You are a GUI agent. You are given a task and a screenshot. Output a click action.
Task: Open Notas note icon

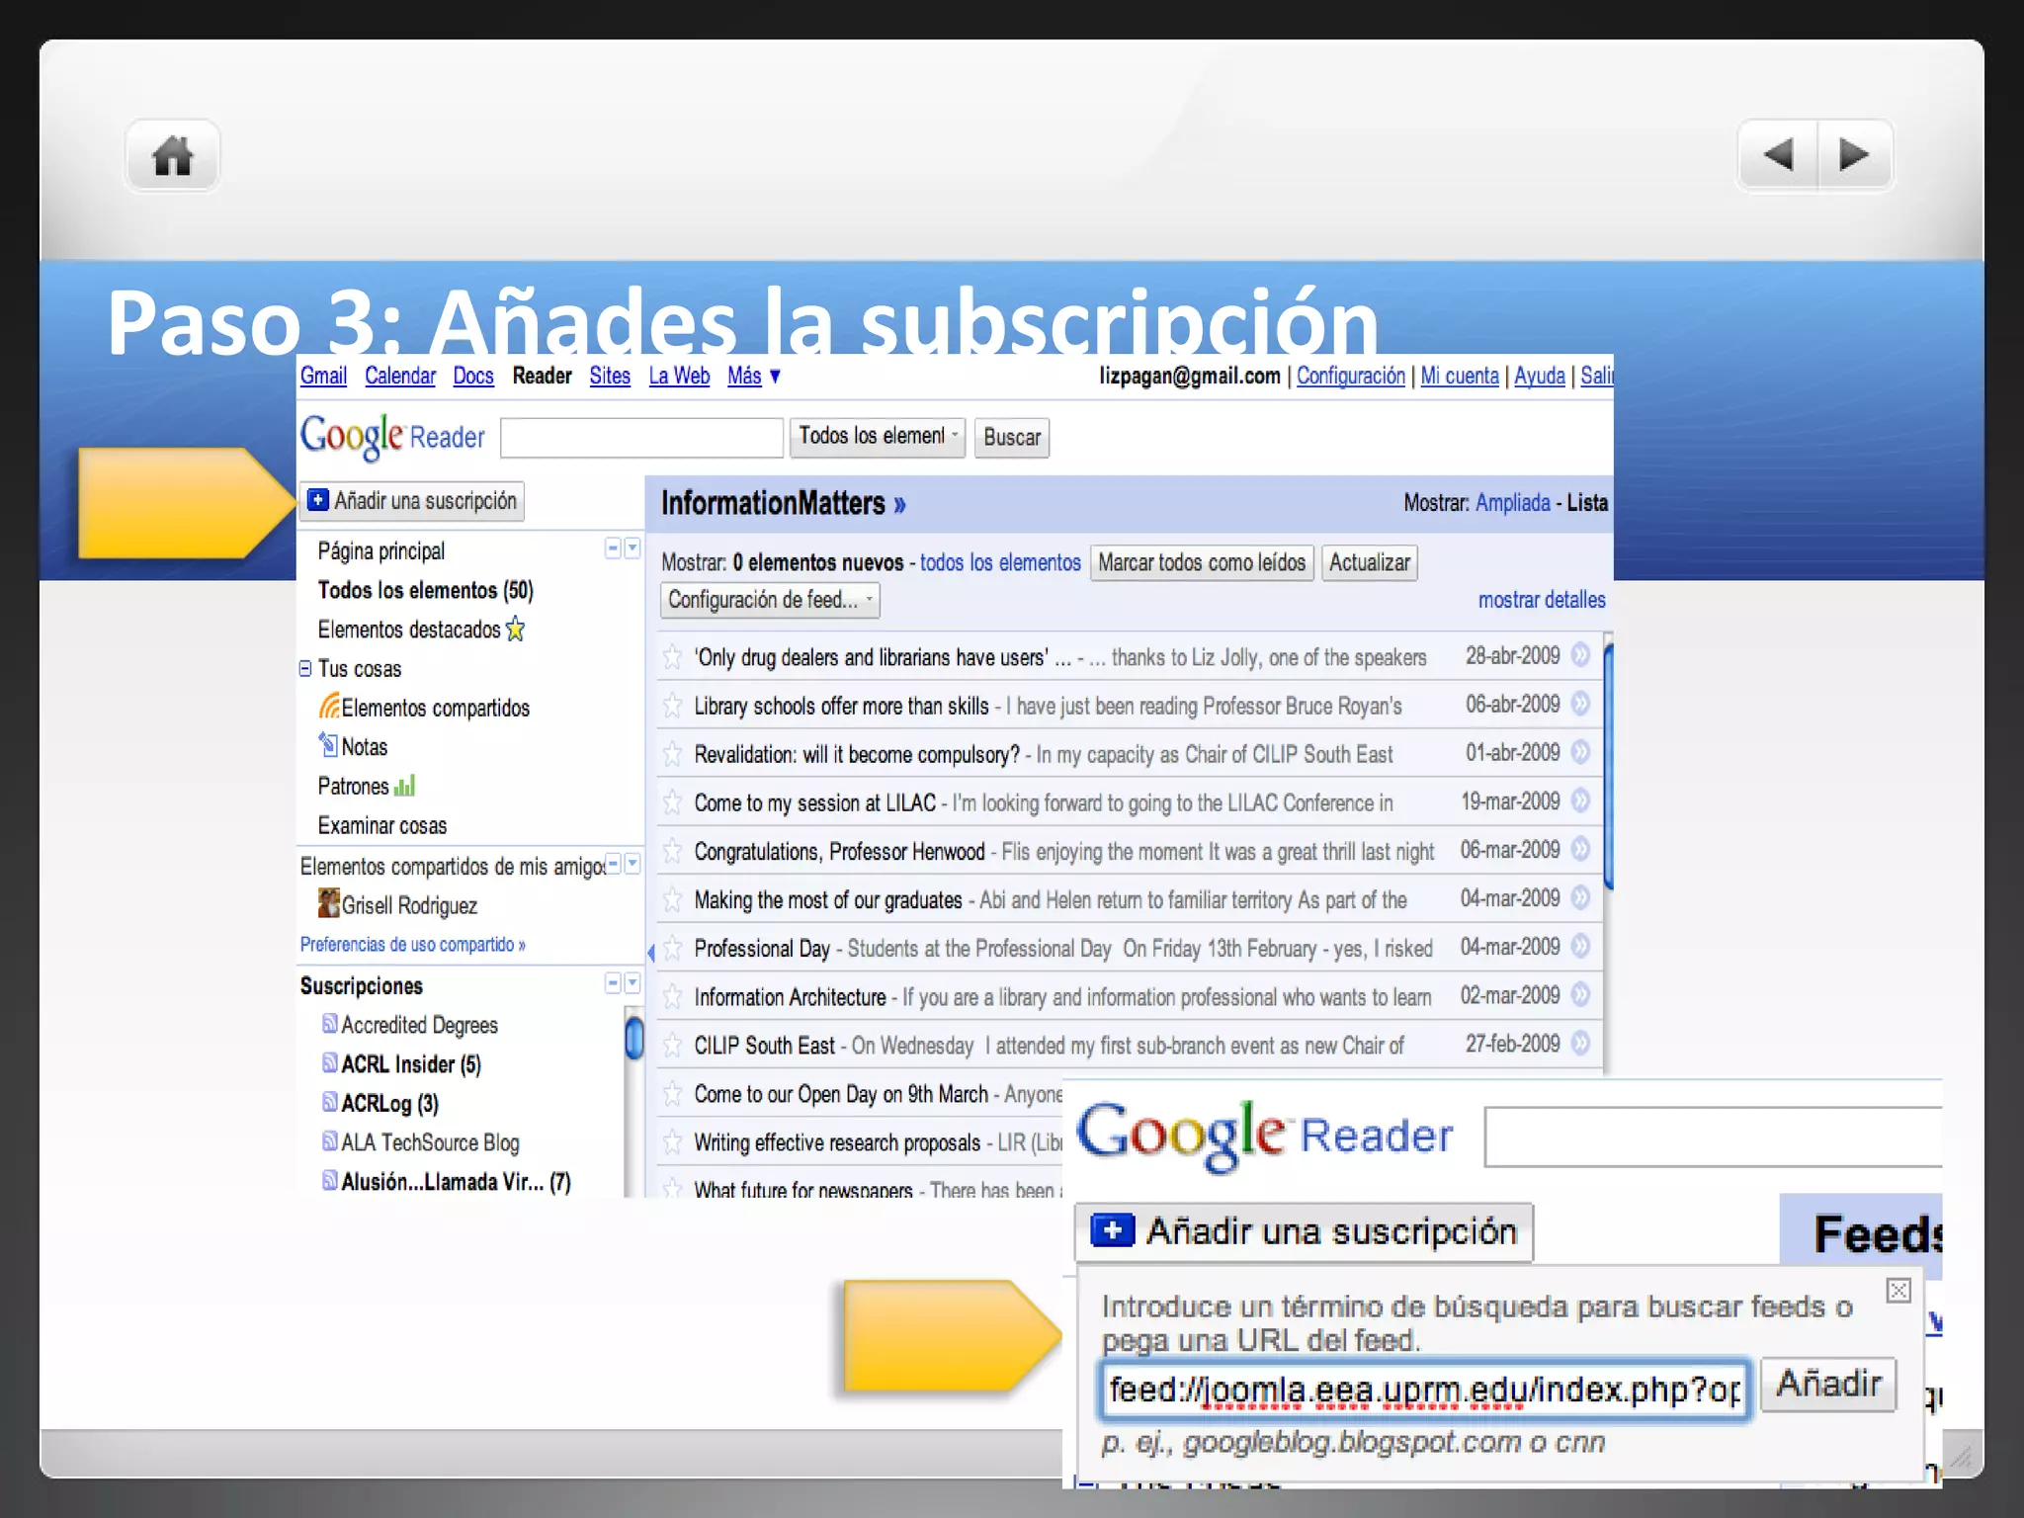coord(328,744)
